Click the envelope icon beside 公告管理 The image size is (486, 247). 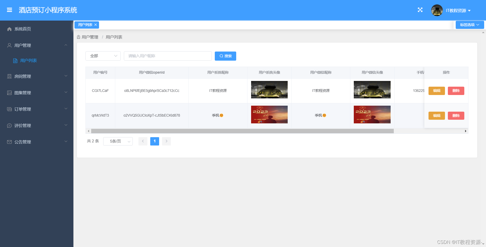coord(9,142)
